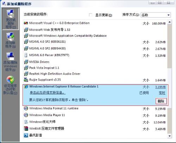The image size is (176, 143).
Task: Click the Pack Vista Inspirat 1.1 icon
Action: 26,68
